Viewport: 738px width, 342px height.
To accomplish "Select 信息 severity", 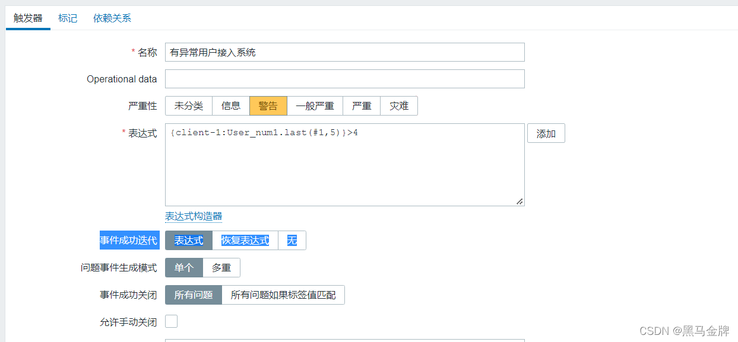I will (x=231, y=106).
